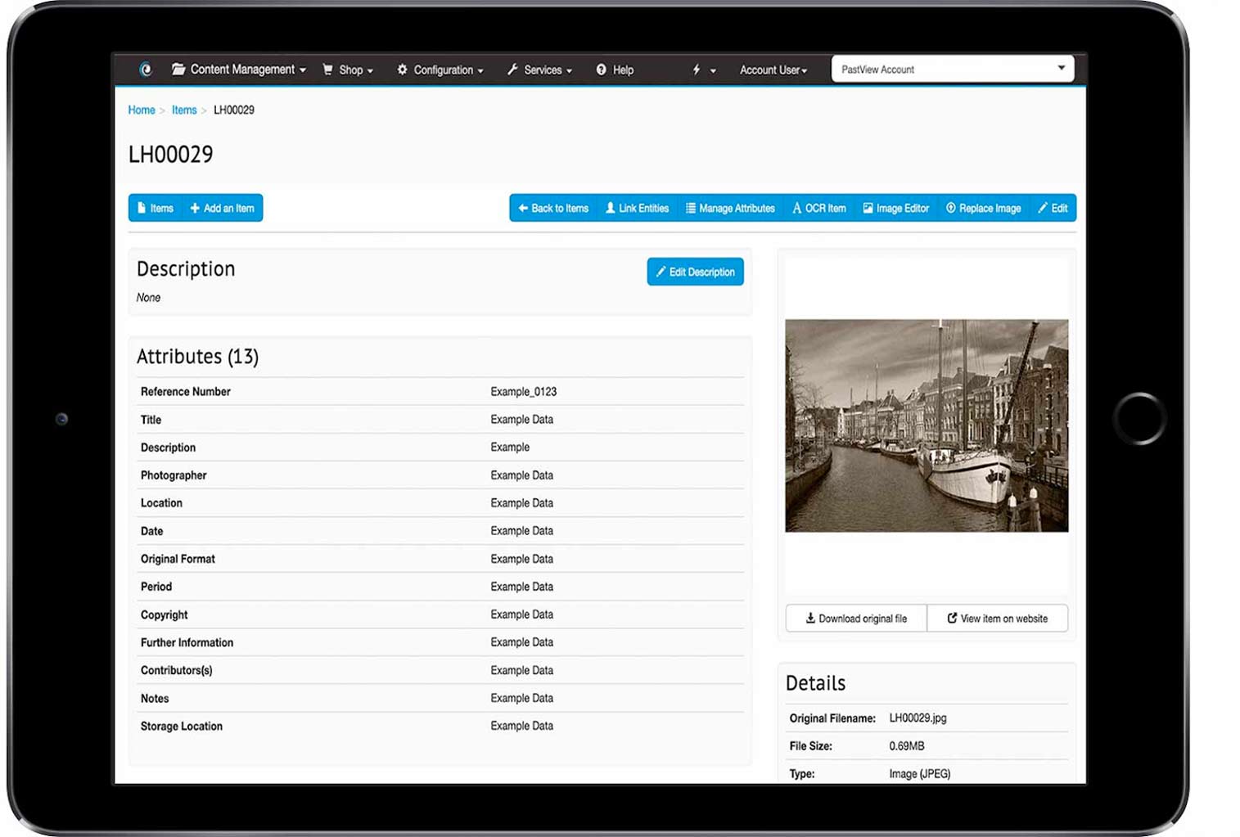Image resolution: width=1240 pixels, height=837 pixels.
Task: Click the LH00029 page title
Action: point(170,154)
